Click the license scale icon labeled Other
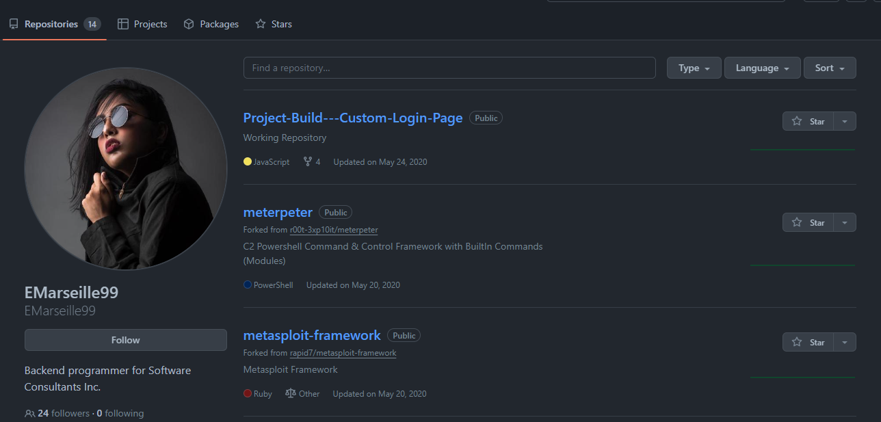 (291, 394)
